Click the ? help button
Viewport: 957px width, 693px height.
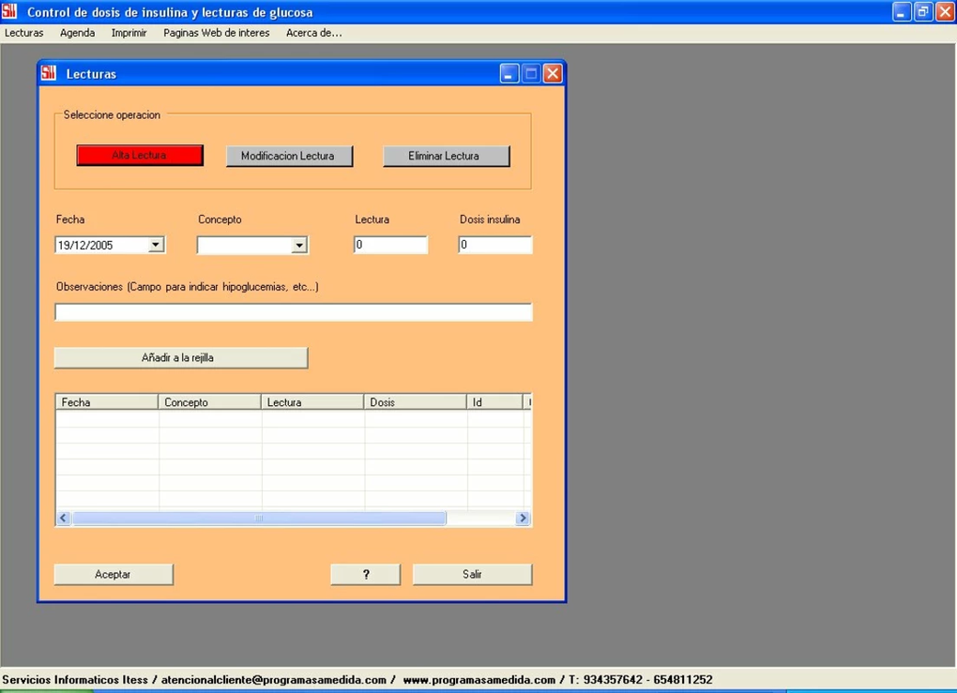click(x=364, y=574)
